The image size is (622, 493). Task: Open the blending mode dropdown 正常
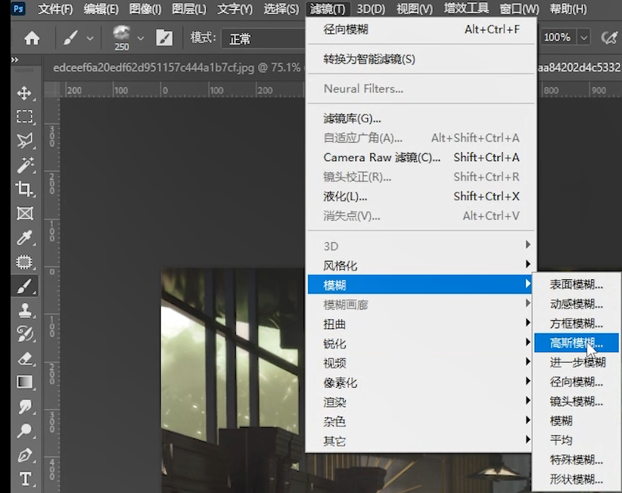click(263, 39)
